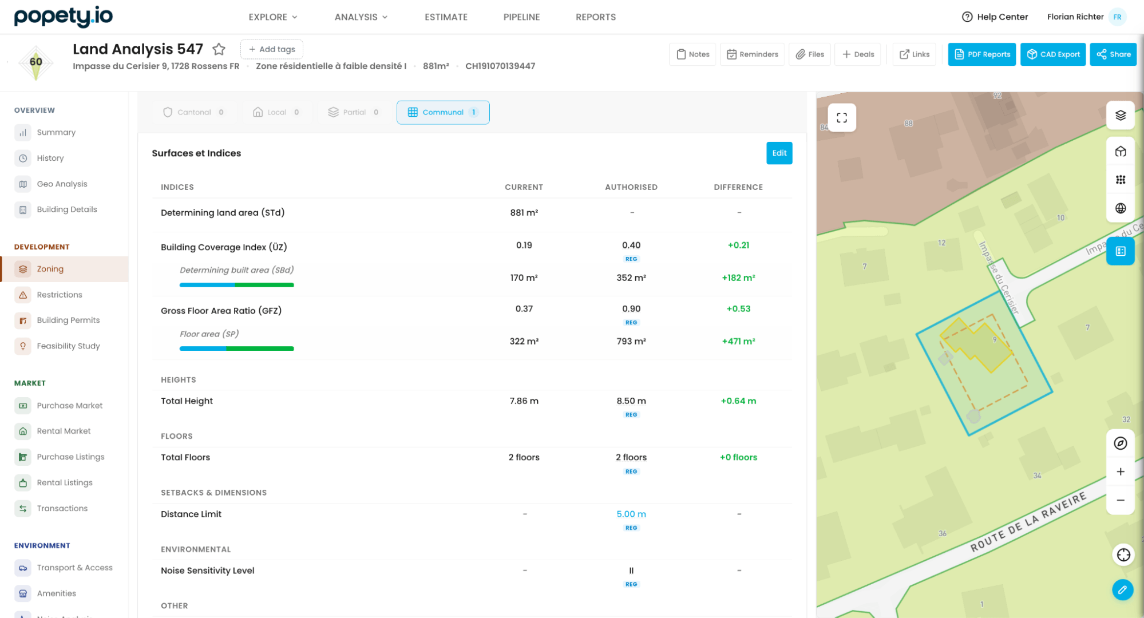This screenshot has height=618, width=1144.
Task: Click 'Impasse du Cerisier 9, 1728 Rossens FR' address
Action: (156, 66)
